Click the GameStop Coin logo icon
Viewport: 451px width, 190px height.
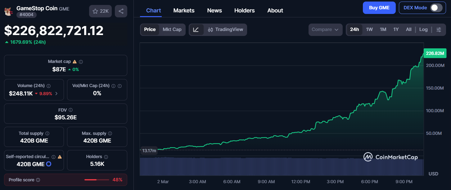click(x=8, y=11)
